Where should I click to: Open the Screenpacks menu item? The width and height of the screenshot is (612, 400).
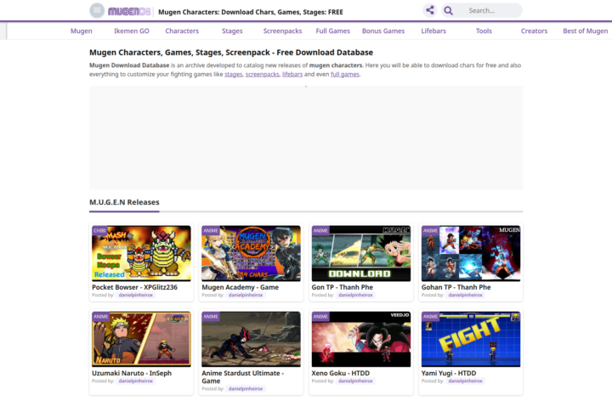point(282,31)
